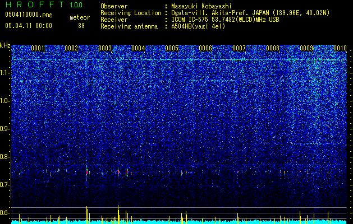Viewport: 353px width, 224px height.
Task: Click time marker 0004
Action: pos(138,48)
